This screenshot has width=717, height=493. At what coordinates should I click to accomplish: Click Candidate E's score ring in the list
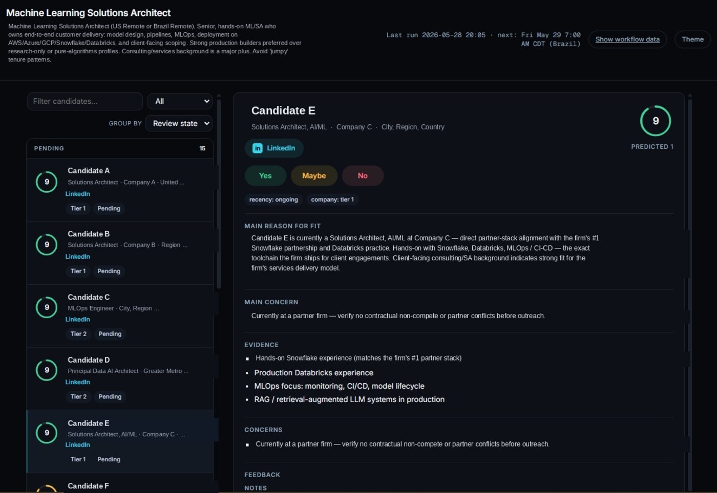click(x=47, y=433)
